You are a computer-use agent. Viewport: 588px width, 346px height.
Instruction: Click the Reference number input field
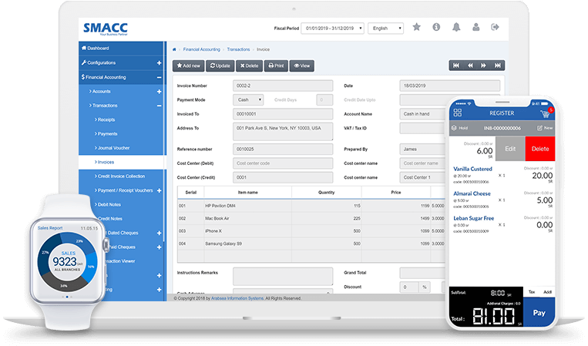pos(283,149)
